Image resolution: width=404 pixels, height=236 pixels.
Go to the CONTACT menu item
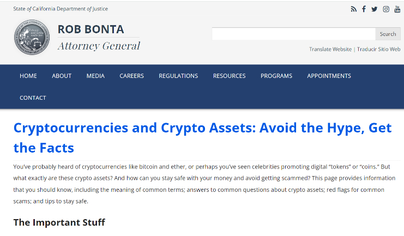tap(33, 98)
